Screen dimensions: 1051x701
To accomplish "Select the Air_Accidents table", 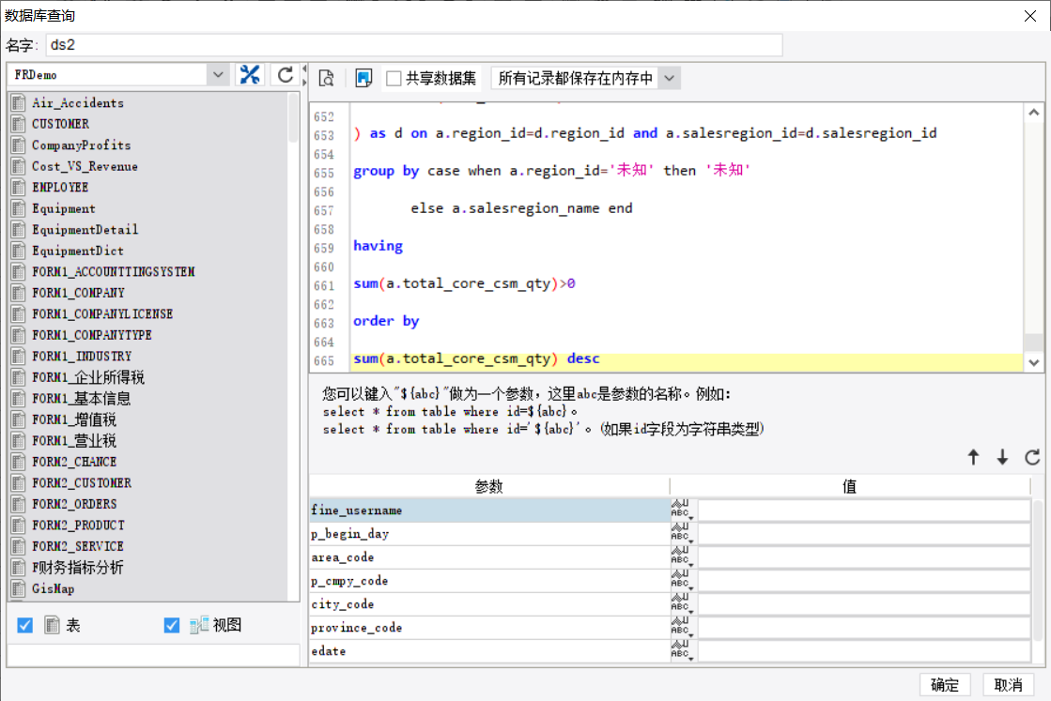I will click(78, 103).
